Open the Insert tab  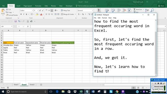(x=18, y=6)
